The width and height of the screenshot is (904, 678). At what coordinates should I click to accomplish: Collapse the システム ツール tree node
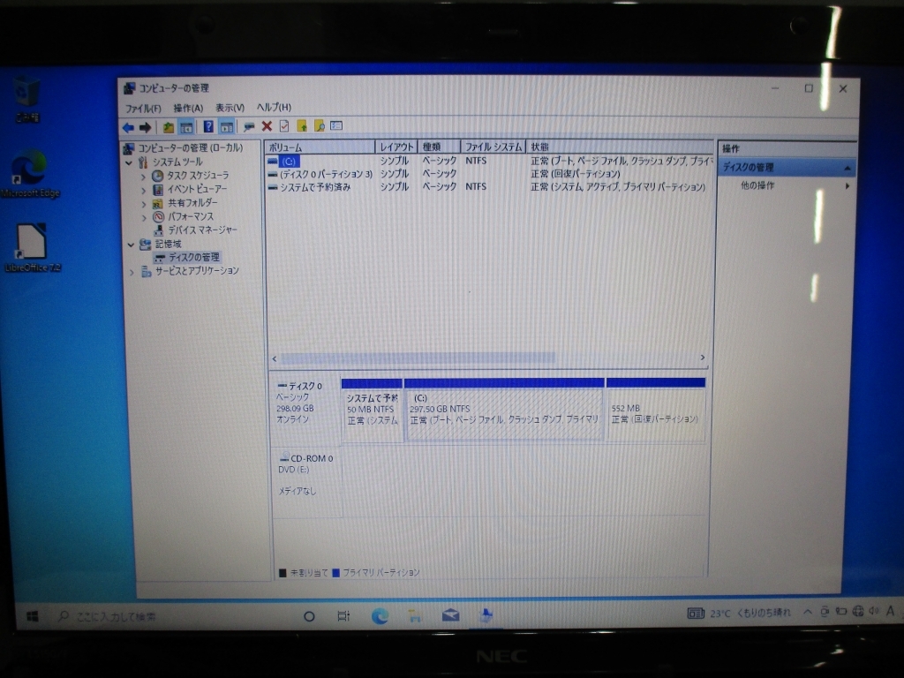coord(129,163)
